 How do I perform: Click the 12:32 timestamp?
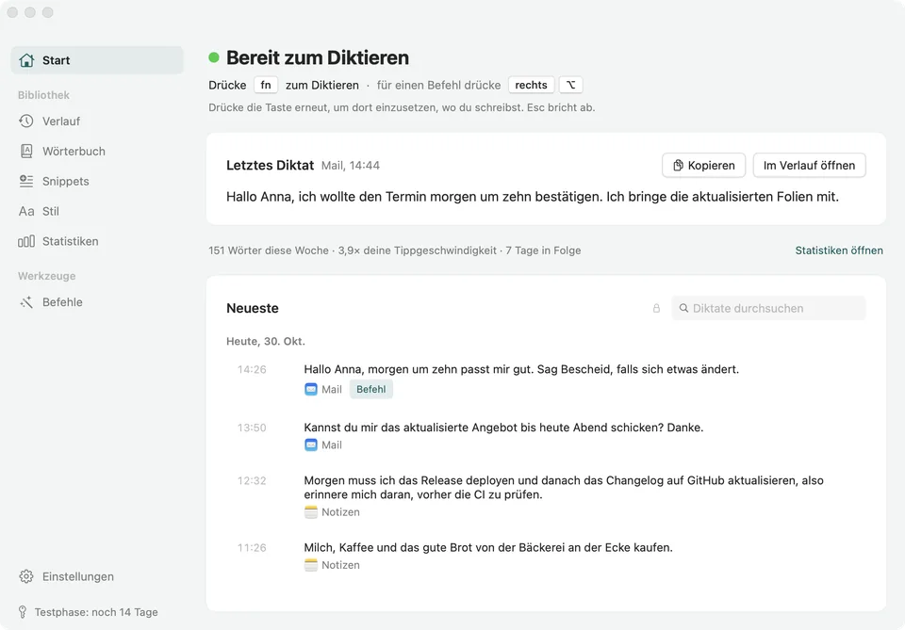[252, 480]
